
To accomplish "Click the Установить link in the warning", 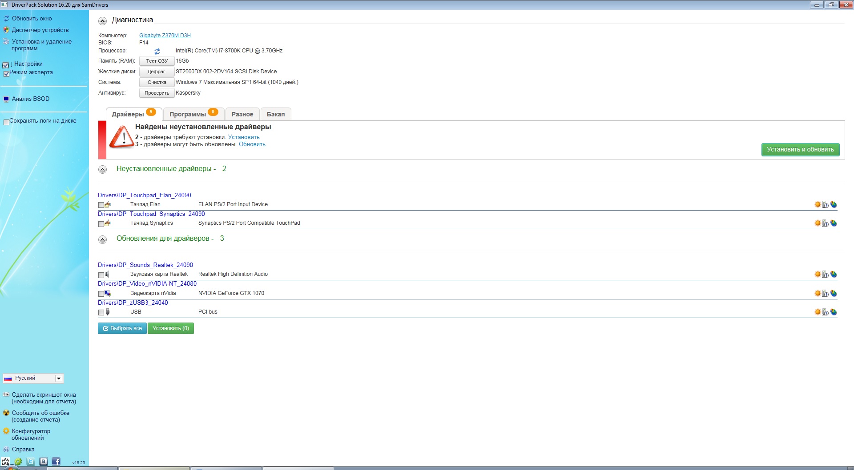I will [x=244, y=137].
